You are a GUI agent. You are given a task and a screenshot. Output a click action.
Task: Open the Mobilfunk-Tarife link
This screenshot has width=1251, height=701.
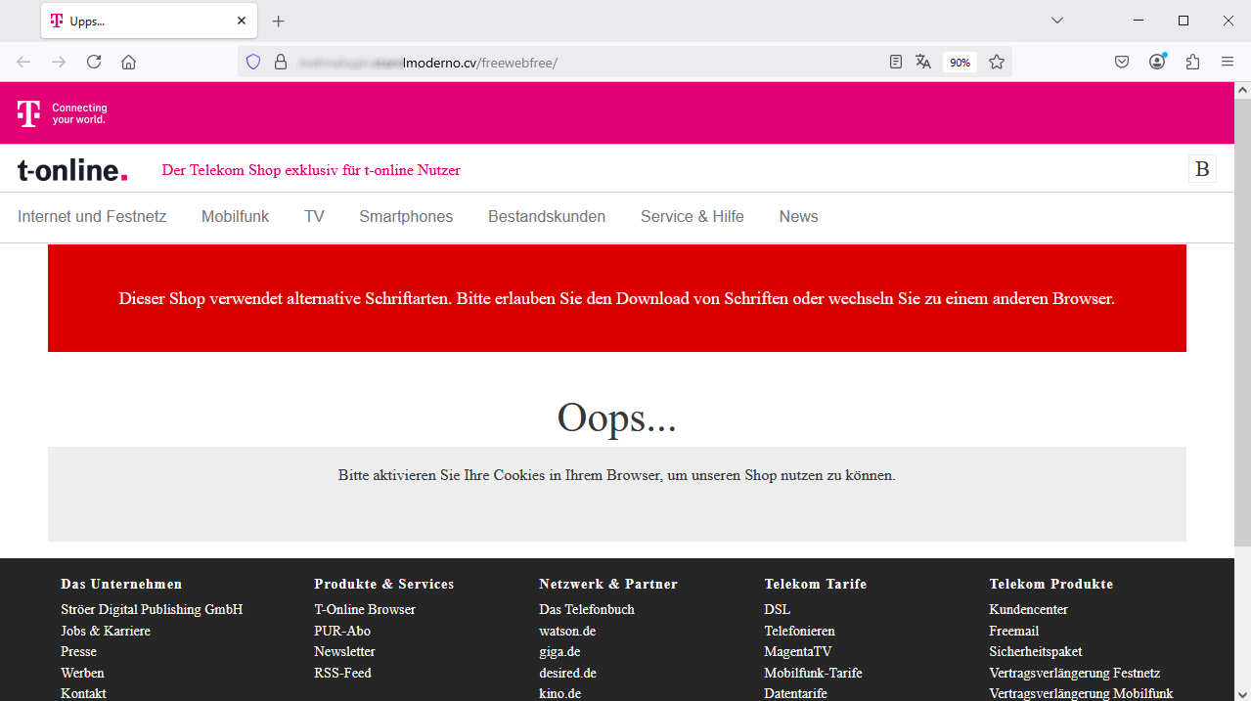(813, 673)
